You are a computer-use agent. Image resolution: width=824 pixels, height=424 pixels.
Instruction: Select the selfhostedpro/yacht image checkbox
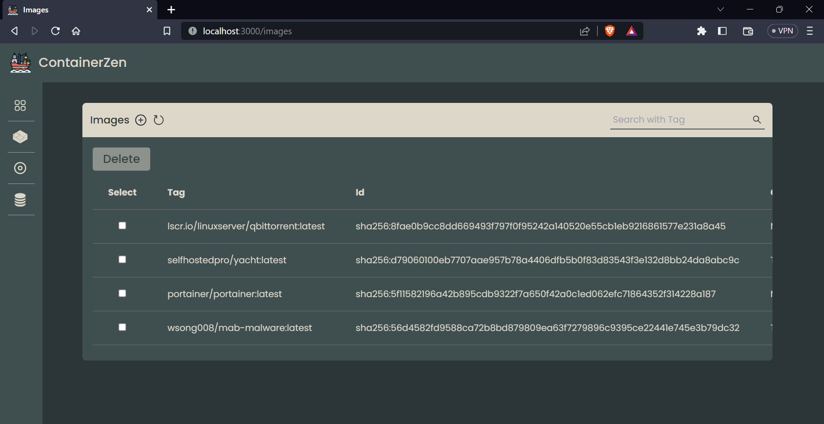coord(122,259)
